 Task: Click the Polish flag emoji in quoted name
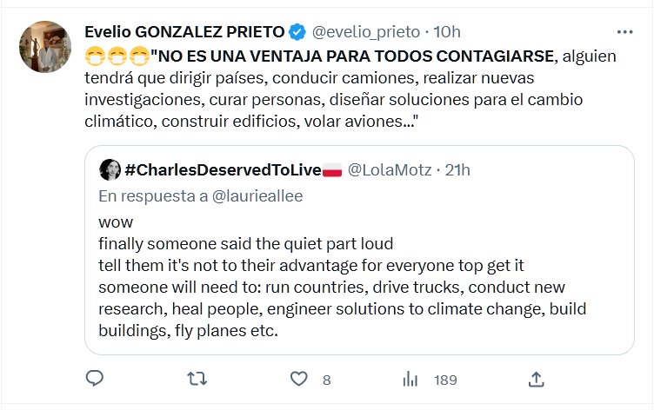click(332, 169)
